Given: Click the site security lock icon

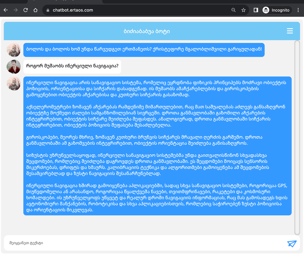Looking at the screenshot, I should (47, 10).
